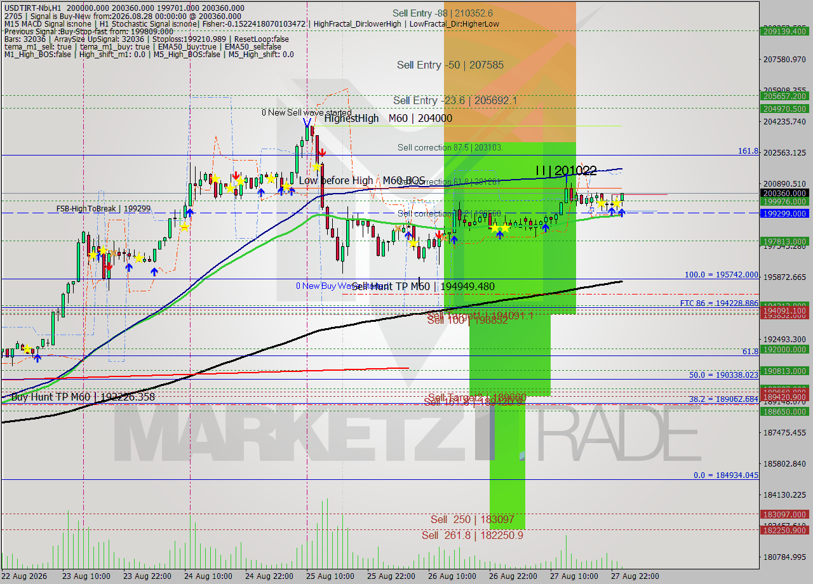Select the blue price tag 199299.000
This screenshot has height=584, width=813.
tap(786, 213)
